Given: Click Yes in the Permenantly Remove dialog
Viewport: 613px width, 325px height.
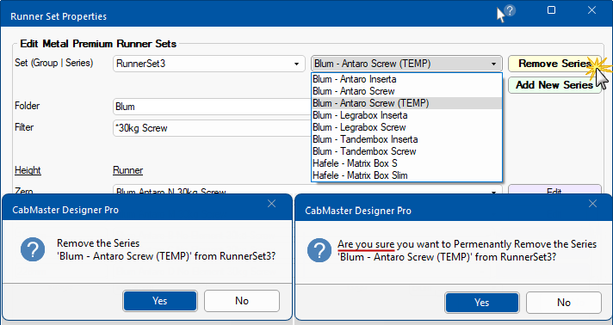Looking at the screenshot, I should (x=481, y=303).
